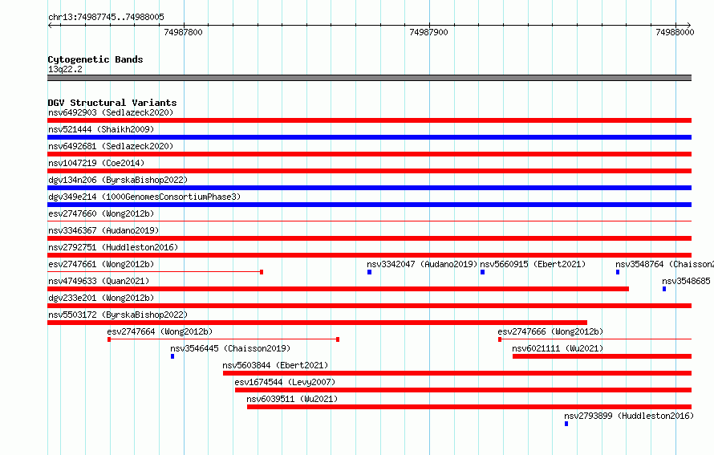Image resolution: width=714 pixels, height=455 pixels.
Task: Click the 74987900 ruler position label
Action: point(428,32)
